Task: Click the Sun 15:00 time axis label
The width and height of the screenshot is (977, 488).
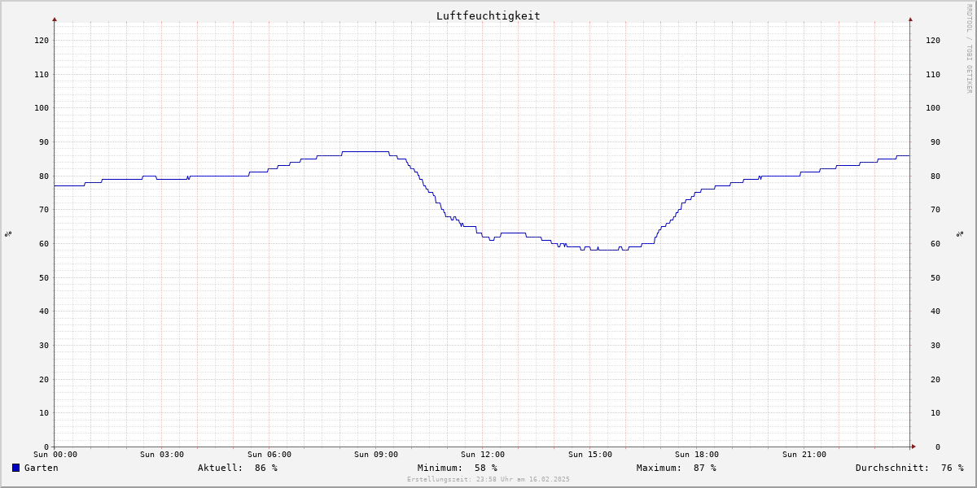Action: (590, 455)
